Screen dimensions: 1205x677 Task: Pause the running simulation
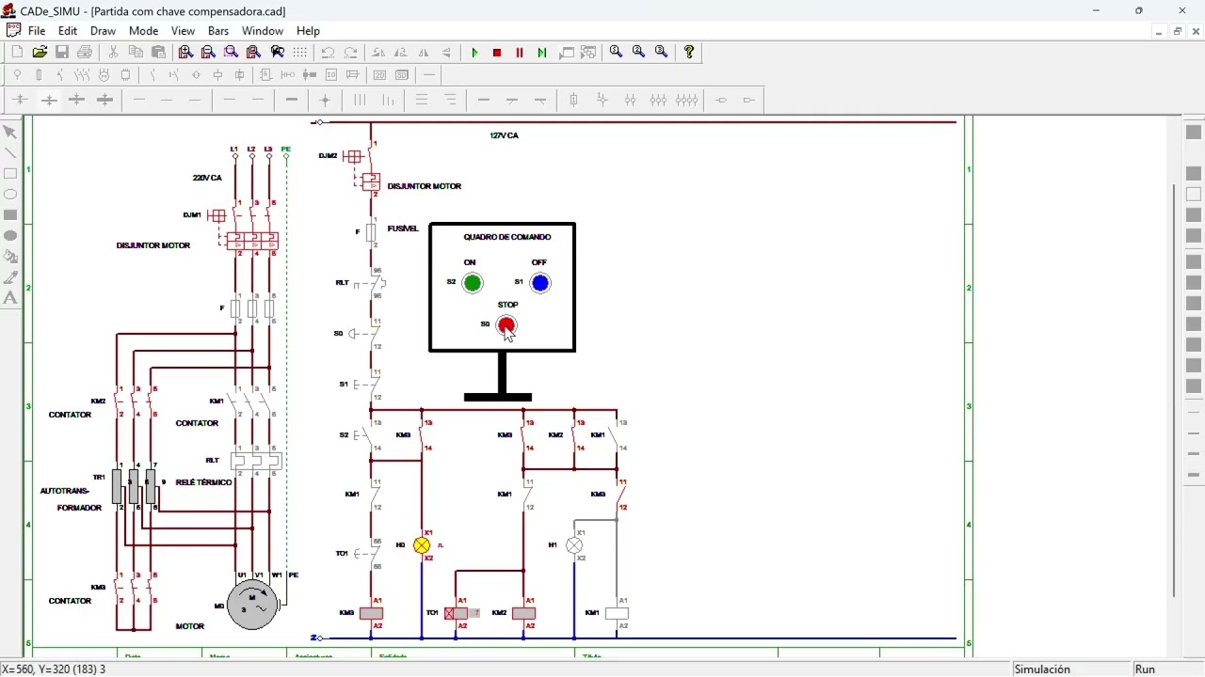[x=520, y=53]
